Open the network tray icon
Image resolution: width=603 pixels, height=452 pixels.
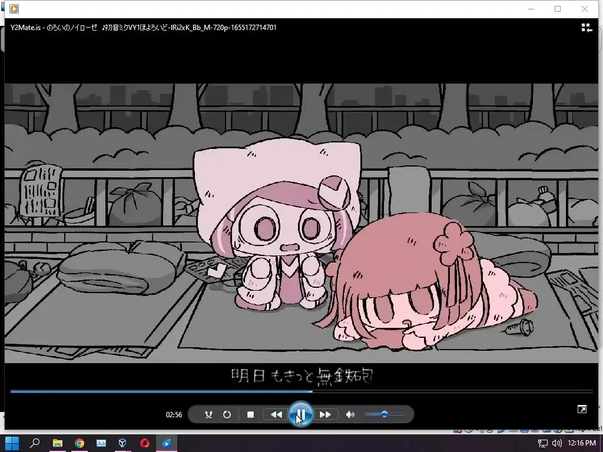click(x=542, y=443)
